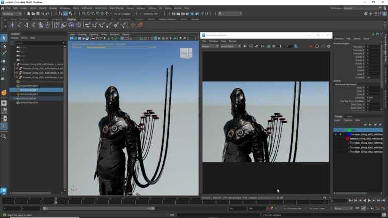Click the magnifier search icon in left toolbox
The width and height of the screenshot is (388, 218).
point(4,136)
